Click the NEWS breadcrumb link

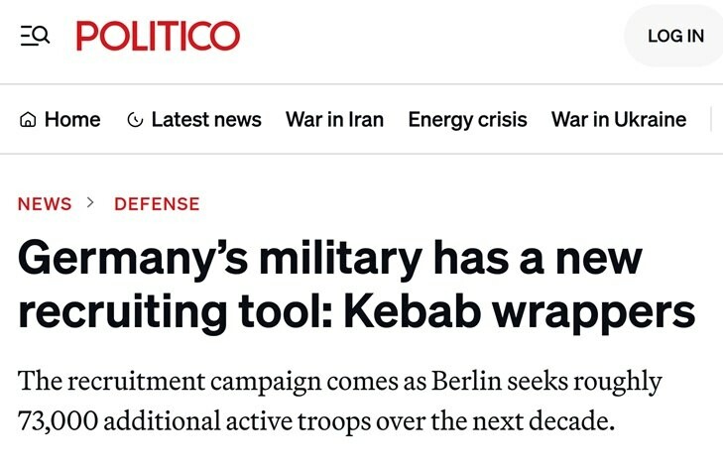45,203
